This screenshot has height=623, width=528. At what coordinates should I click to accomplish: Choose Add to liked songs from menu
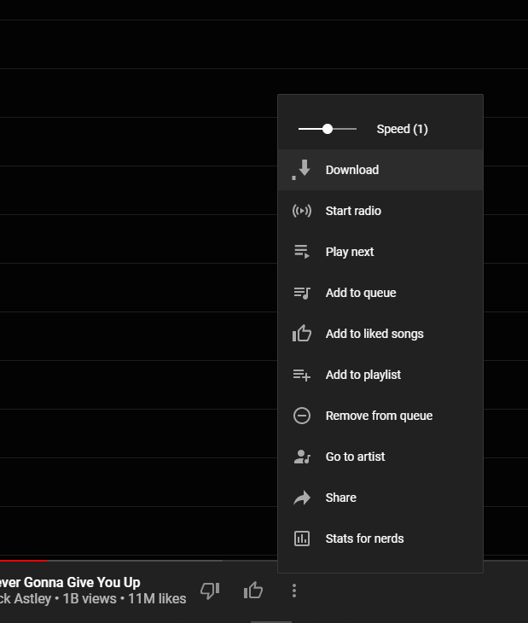point(374,334)
